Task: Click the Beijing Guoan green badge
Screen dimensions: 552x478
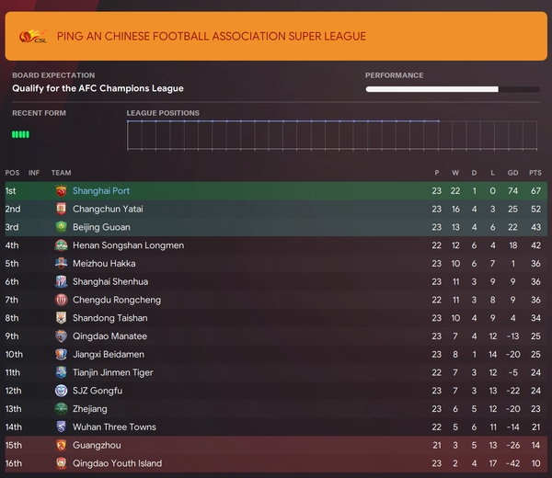Action: tap(61, 227)
